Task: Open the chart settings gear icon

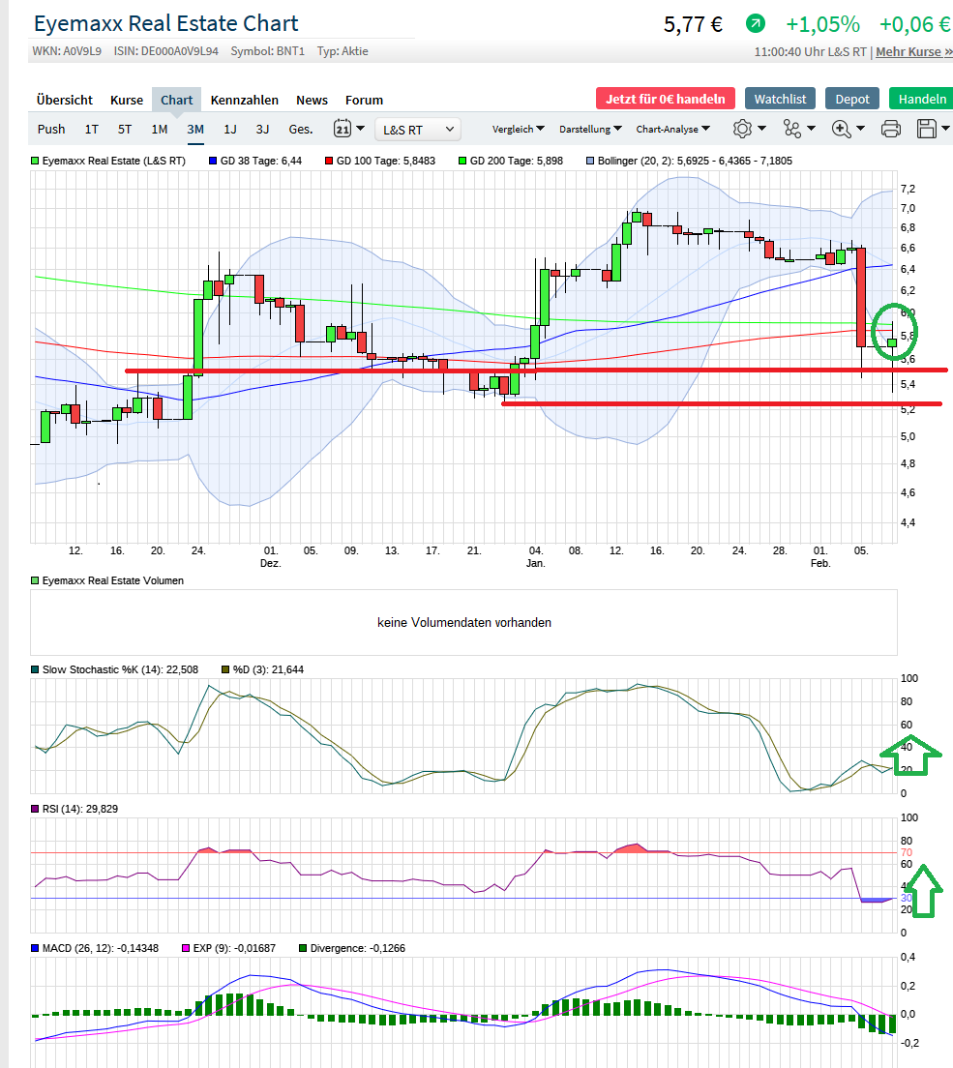Action: [741, 128]
